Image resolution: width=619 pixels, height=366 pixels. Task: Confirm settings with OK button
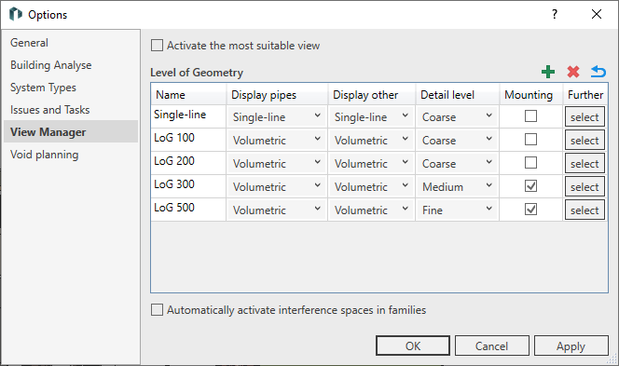pyautogui.click(x=413, y=346)
